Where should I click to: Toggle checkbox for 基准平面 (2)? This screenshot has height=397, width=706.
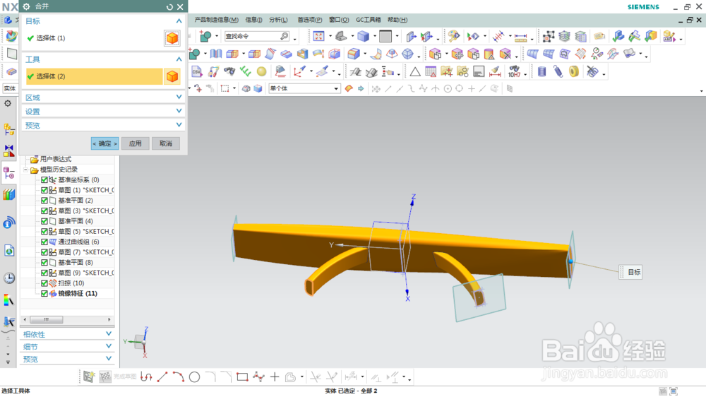coord(44,201)
